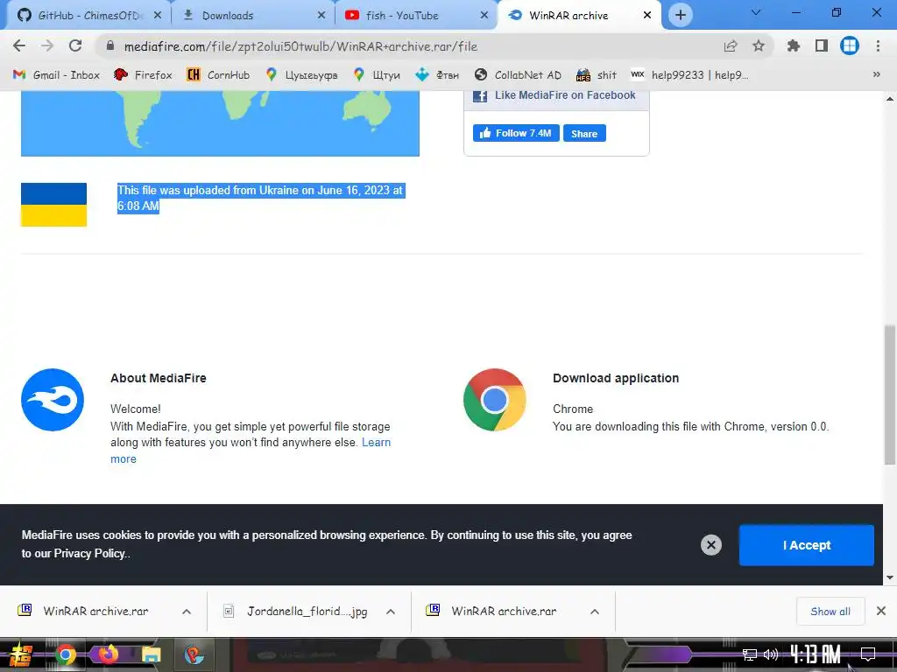Reload the MediaFire page
This screenshot has width=897, height=672.
(75, 45)
